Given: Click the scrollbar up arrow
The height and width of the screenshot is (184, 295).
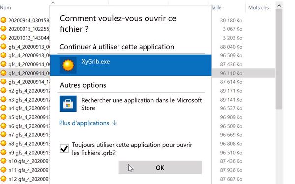Looking at the screenshot, I should click(279, 6).
